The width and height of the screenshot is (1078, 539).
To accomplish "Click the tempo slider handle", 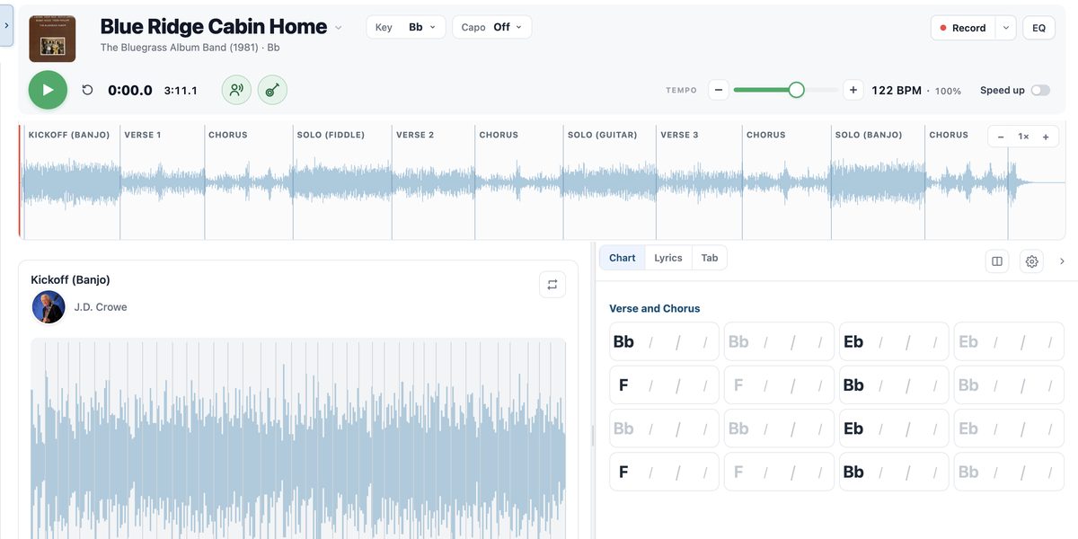I will (796, 90).
